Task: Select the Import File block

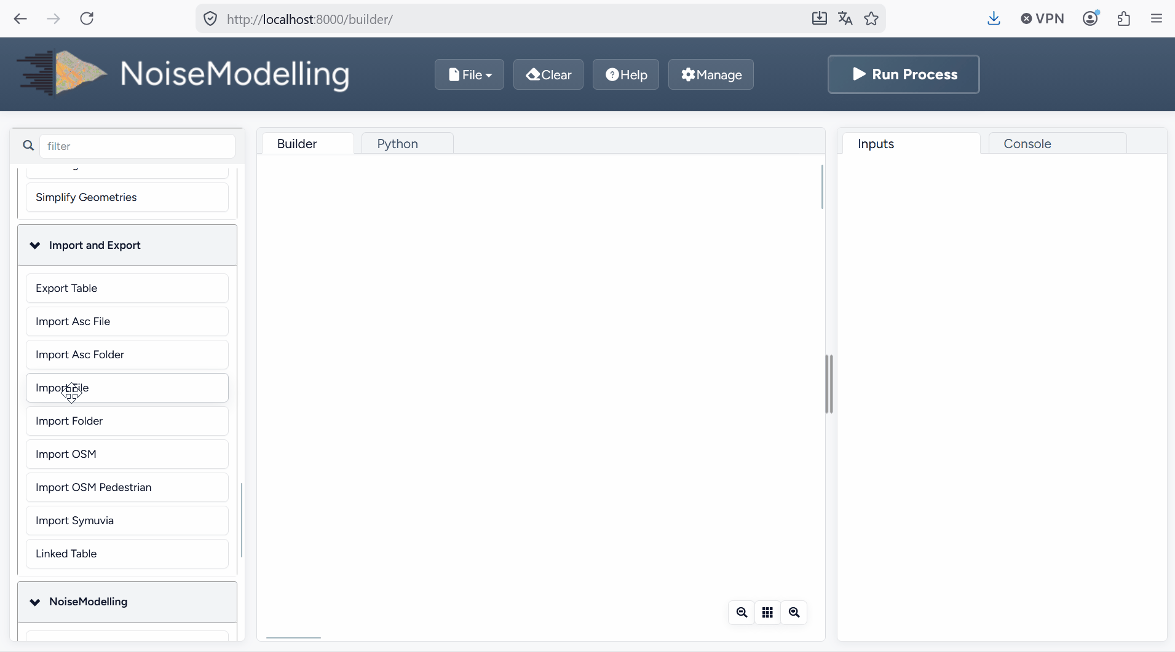Action: tap(127, 388)
